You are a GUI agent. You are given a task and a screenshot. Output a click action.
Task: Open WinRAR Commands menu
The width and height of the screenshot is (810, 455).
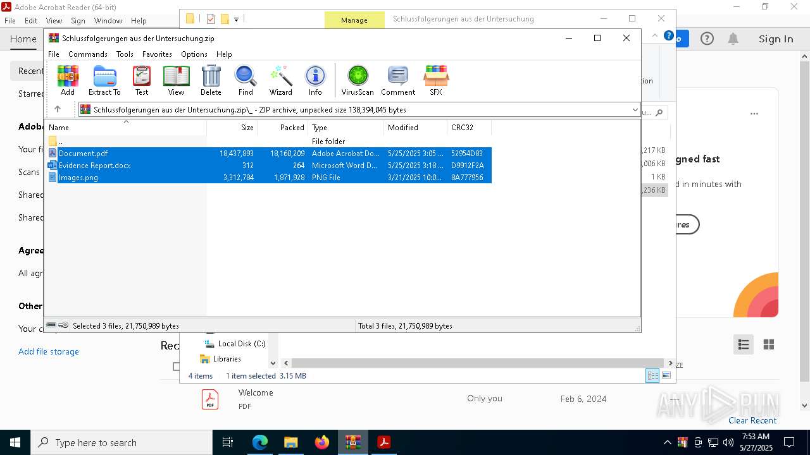pos(88,54)
